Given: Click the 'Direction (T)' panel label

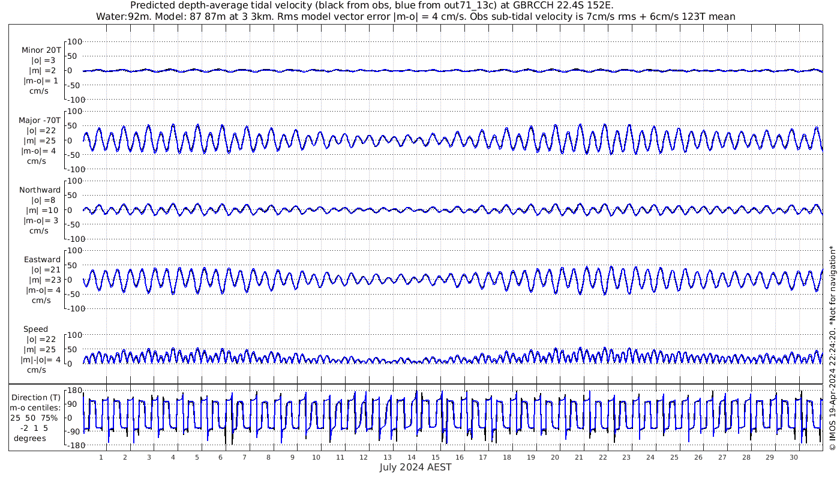Looking at the screenshot, I should 36,397.
